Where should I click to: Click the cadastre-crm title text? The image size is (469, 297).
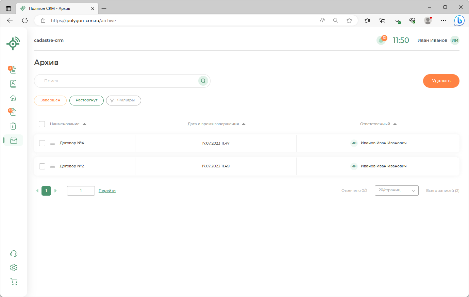[49, 40]
